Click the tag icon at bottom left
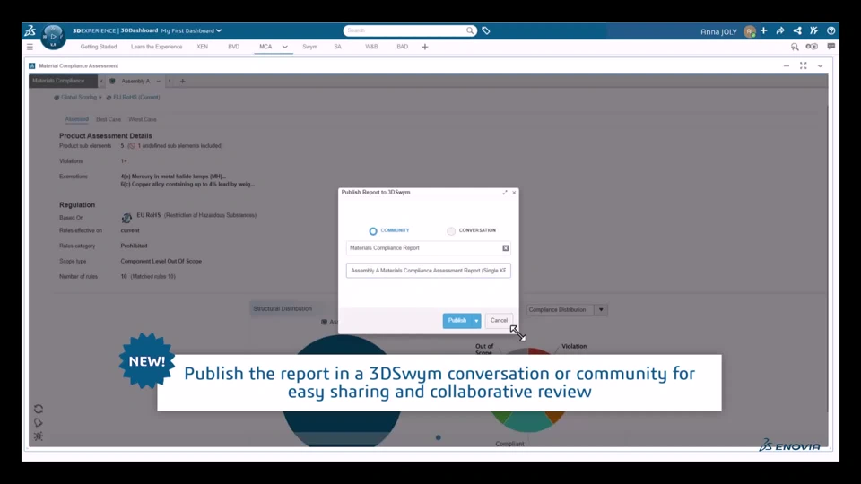The image size is (861, 484). 39,422
